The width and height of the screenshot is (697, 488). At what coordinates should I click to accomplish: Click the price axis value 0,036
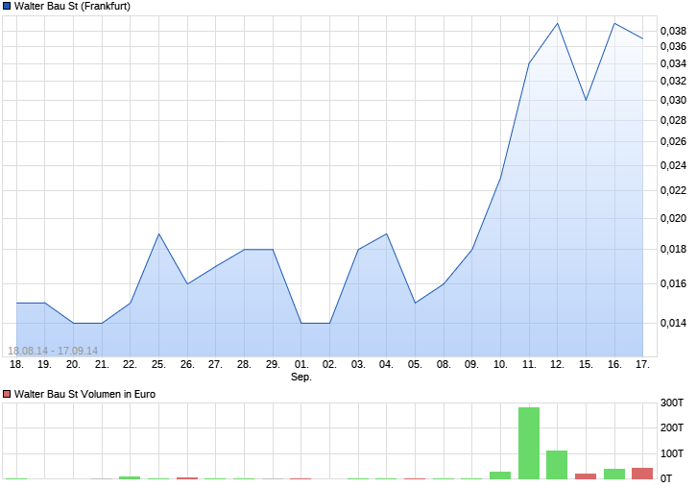pyautogui.click(x=673, y=46)
